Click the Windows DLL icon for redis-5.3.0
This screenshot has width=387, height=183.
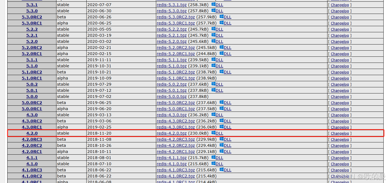click(x=213, y=11)
